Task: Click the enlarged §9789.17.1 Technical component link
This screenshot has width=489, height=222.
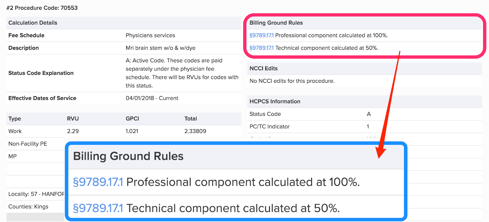Action: (x=98, y=208)
